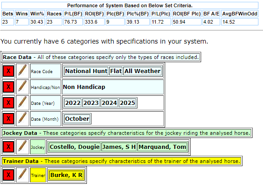
Task: Click the Race Data section header
Action: click(x=101, y=57)
